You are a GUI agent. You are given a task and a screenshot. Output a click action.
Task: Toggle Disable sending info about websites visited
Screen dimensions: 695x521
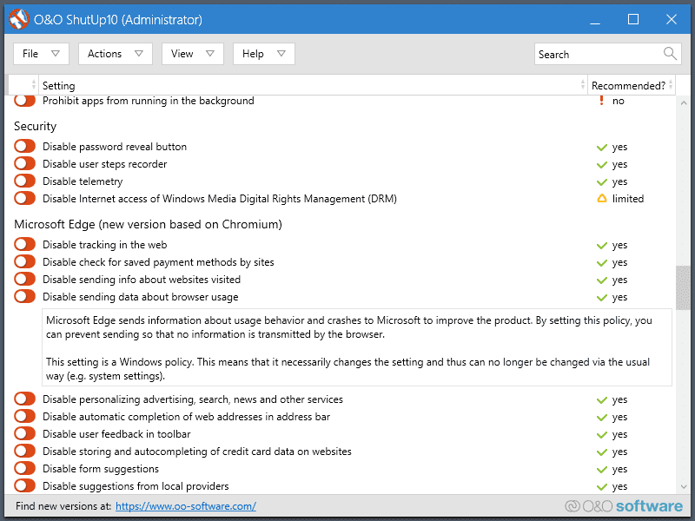tap(24, 279)
